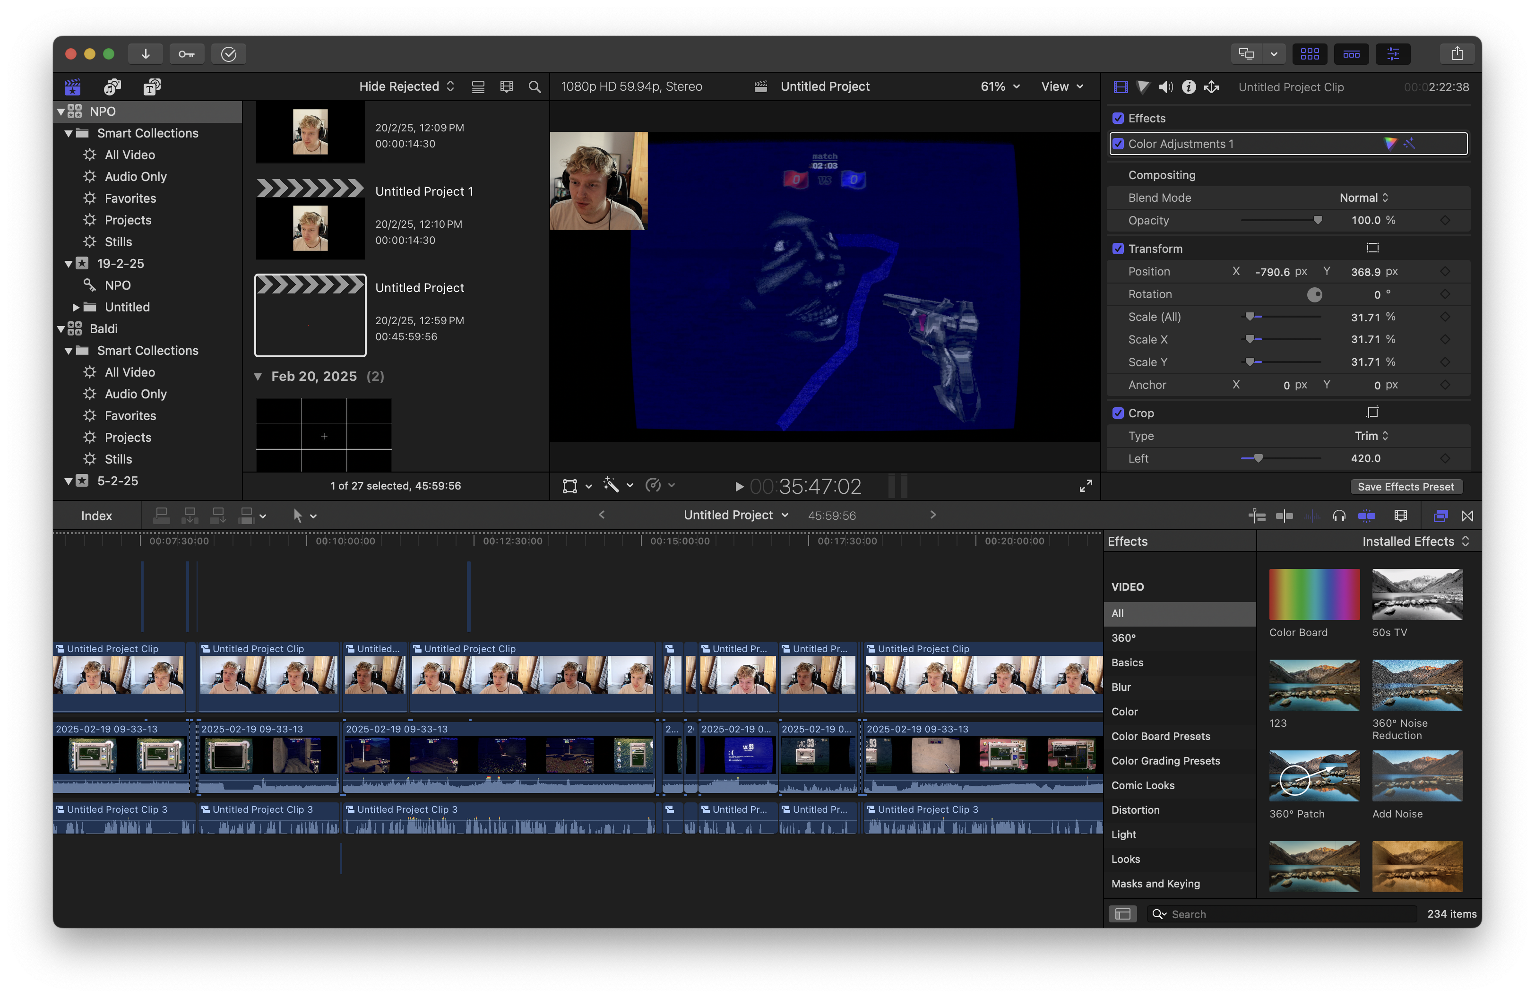Open the Share inspector icon
The width and height of the screenshot is (1535, 998).
(x=1212, y=87)
